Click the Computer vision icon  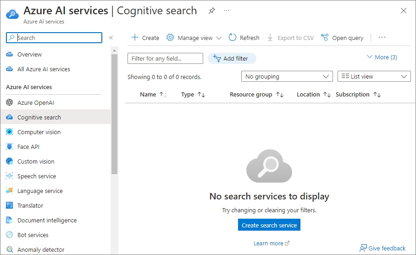10,132
